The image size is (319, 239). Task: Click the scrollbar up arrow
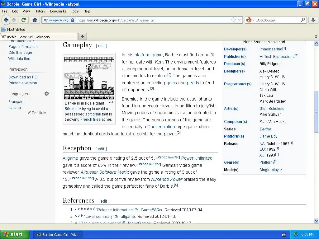pos(316,43)
